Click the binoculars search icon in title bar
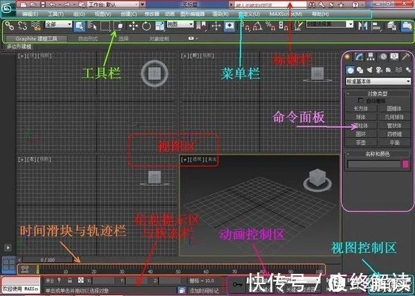Viewport: 415px width, 296px height. pyautogui.click(x=312, y=5)
